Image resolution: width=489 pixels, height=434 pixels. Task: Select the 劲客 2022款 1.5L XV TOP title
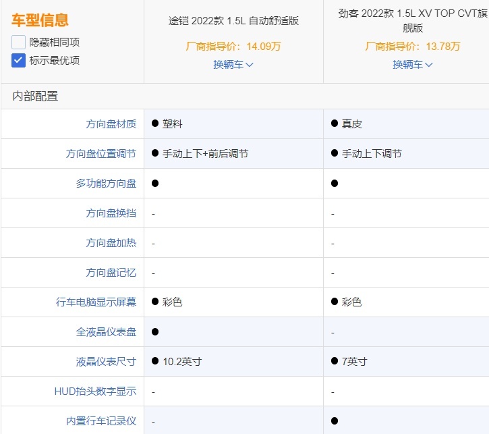pos(413,21)
